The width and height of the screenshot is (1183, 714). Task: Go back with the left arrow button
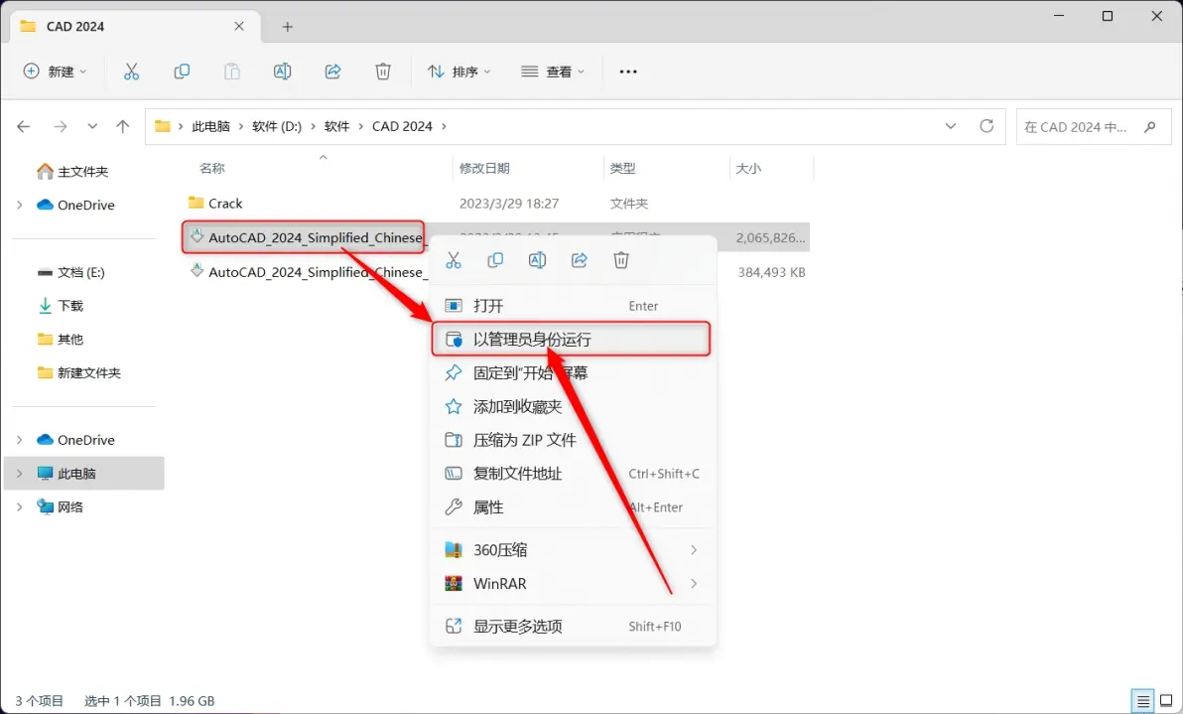pyautogui.click(x=24, y=126)
